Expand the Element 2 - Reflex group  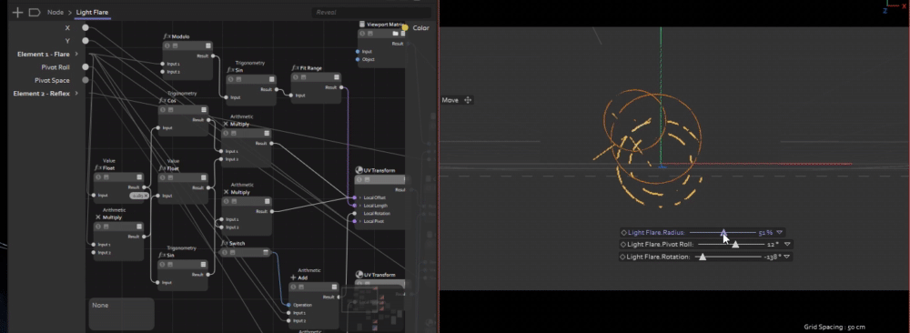point(76,93)
